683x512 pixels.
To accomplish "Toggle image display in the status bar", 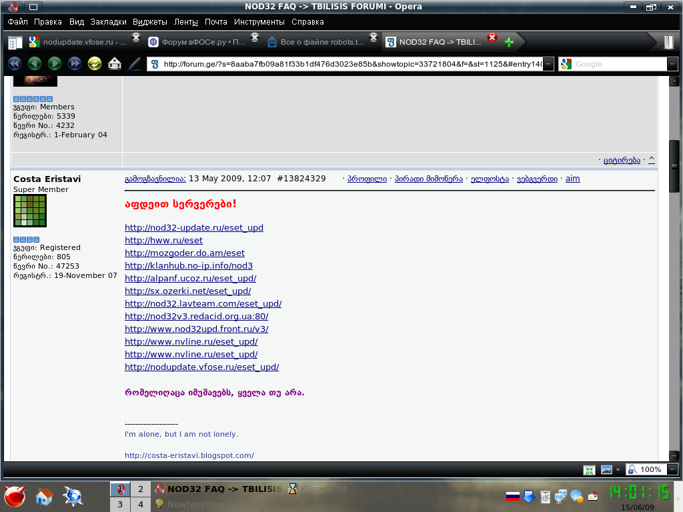I will [606, 469].
